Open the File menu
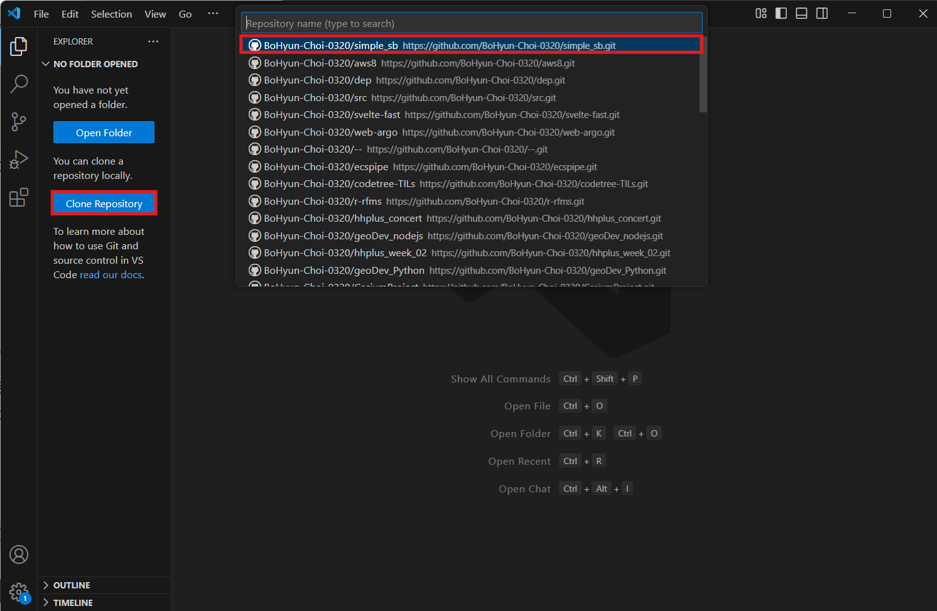937x611 pixels. coord(41,14)
